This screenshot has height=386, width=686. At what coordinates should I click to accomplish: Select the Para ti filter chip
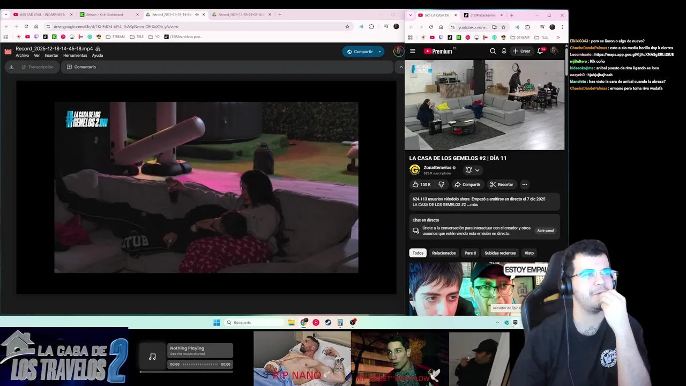[x=470, y=253]
